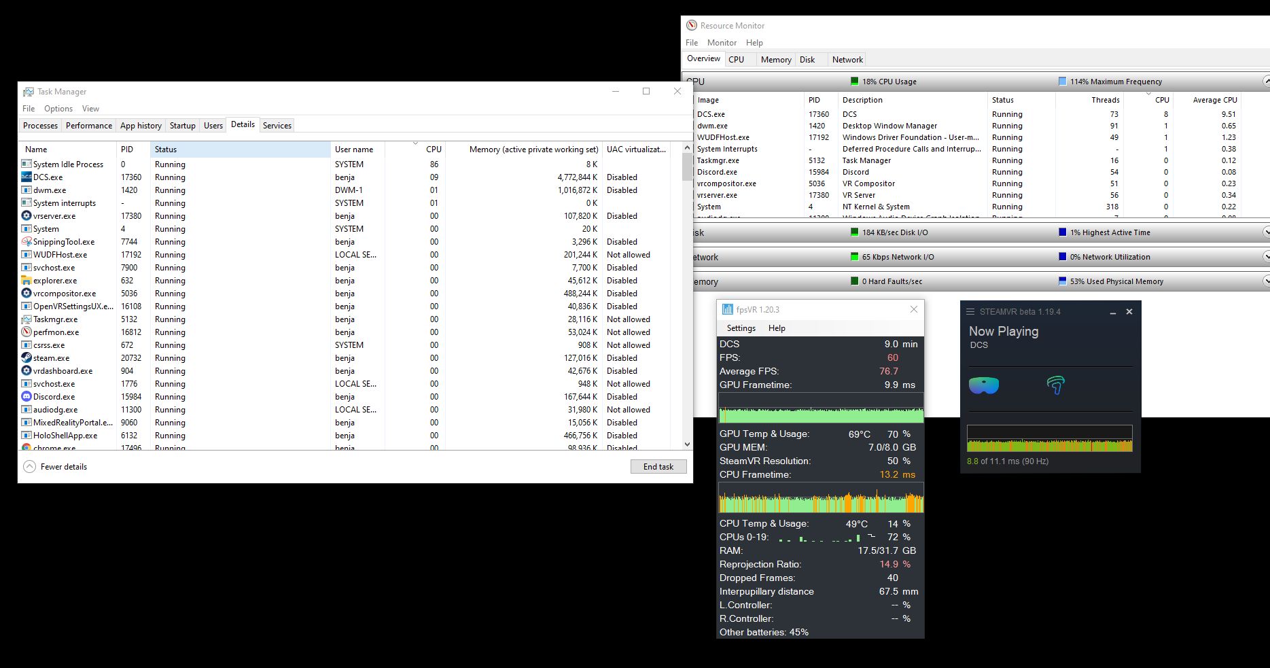The width and height of the screenshot is (1270, 668).
Task: Click the SteamVR hamburger menu icon
Action: pyautogui.click(x=971, y=312)
